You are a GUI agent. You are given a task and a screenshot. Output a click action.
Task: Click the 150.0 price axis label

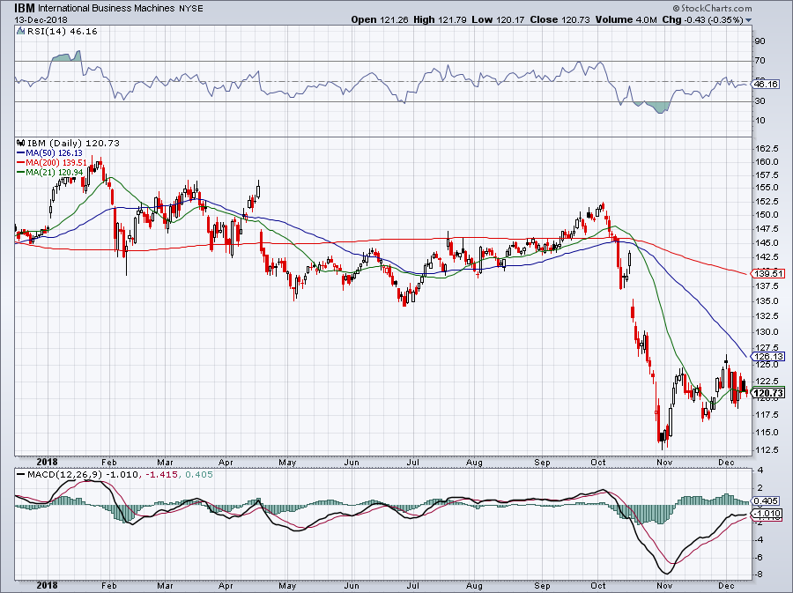[x=767, y=215]
